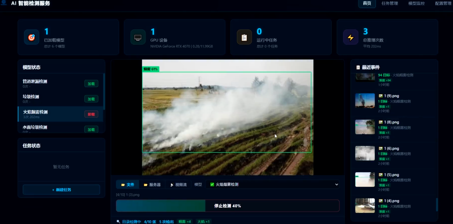Load the 管道泄漏检测 model
The height and width of the screenshot is (224, 453).
(x=91, y=84)
